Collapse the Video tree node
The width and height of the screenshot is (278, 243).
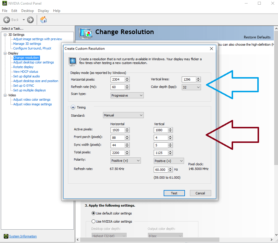pyautogui.click(x=5, y=95)
